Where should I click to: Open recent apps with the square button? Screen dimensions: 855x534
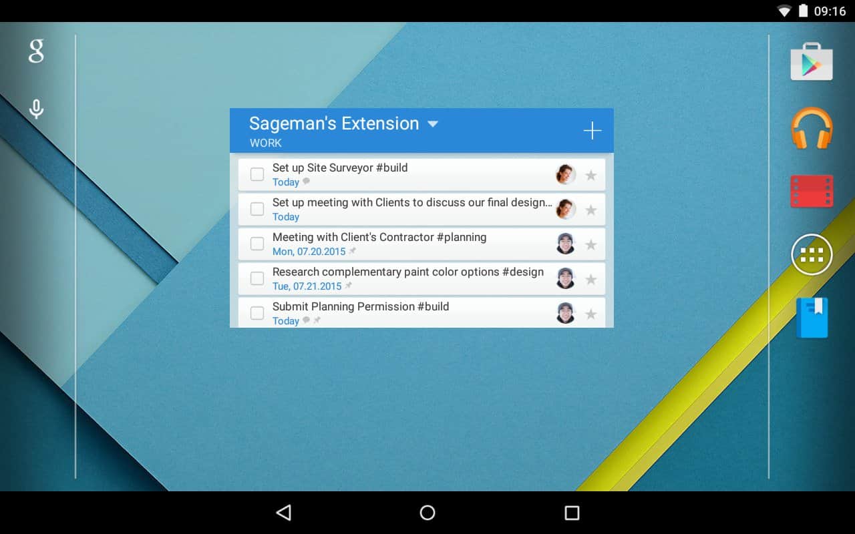(572, 513)
